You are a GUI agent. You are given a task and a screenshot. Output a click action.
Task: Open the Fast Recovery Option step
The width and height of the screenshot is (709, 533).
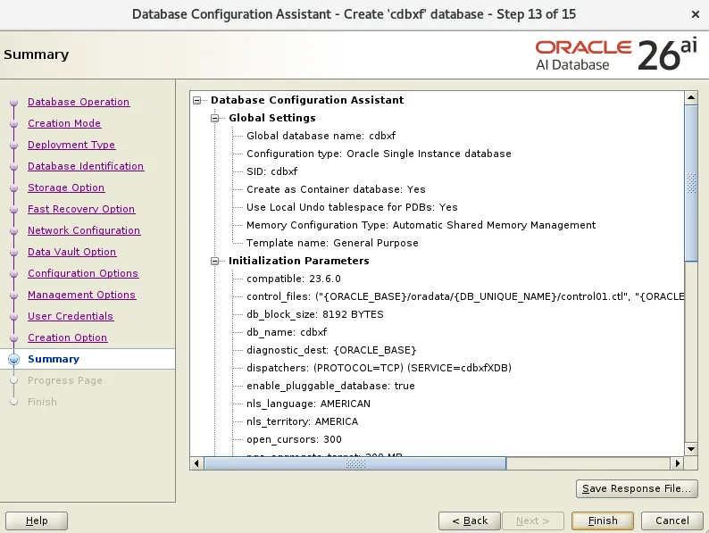tap(81, 209)
